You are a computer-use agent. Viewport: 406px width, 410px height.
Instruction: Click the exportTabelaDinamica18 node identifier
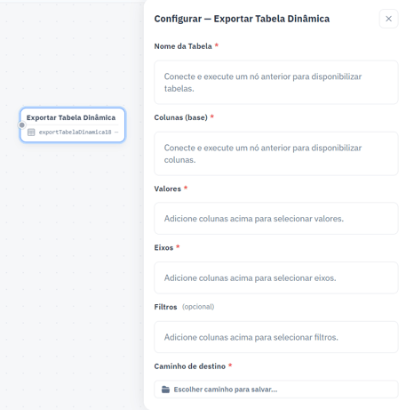click(x=76, y=133)
